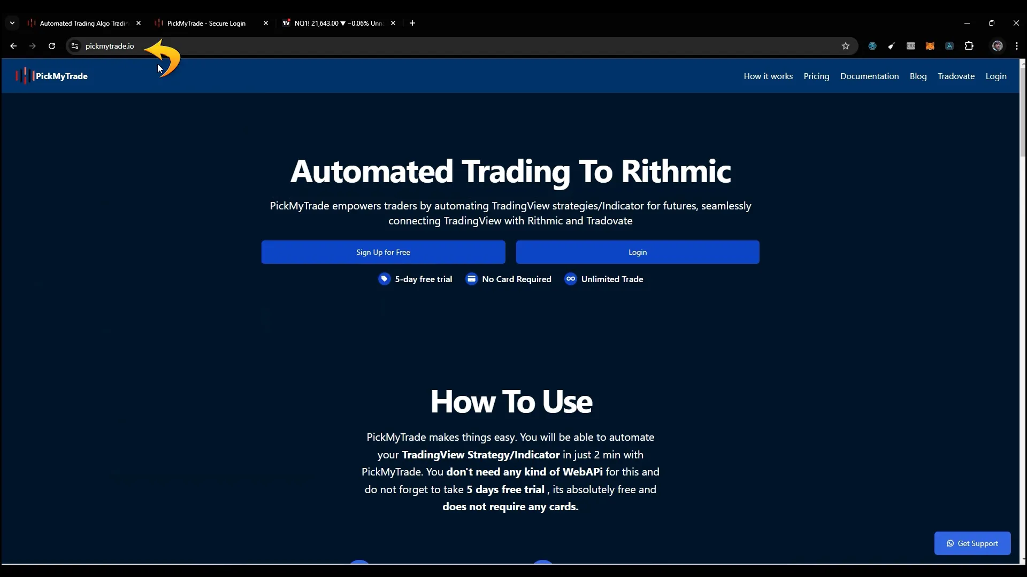The image size is (1027, 577).
Task: Open the How it works menu item
Action: pyautogui.click(x=768, y=76)
